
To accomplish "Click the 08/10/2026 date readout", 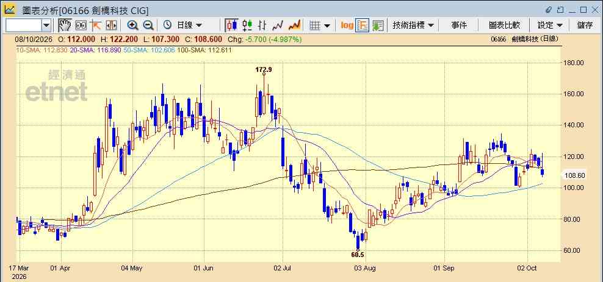I will (35, 39).
